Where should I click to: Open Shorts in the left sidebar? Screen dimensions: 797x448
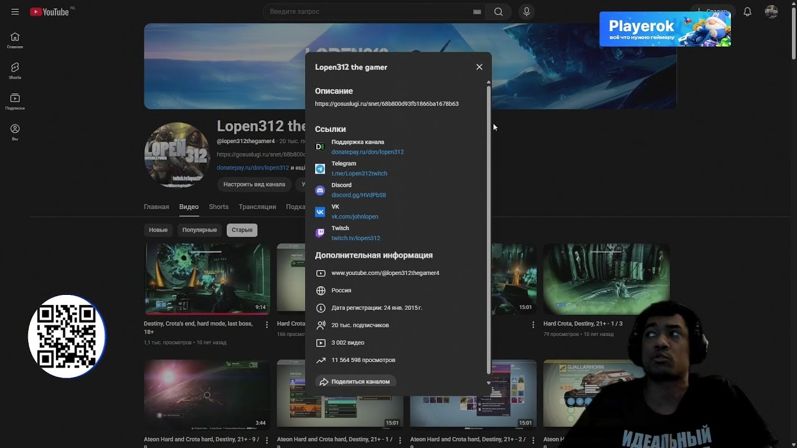(15, 71)
